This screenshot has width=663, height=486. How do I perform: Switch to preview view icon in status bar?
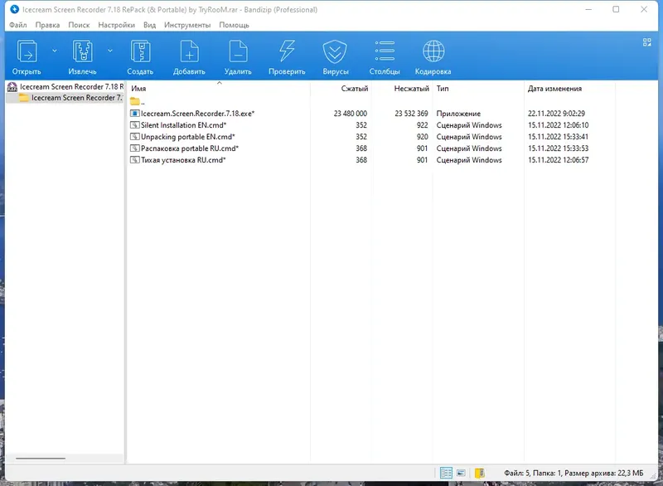pos(461,473)
